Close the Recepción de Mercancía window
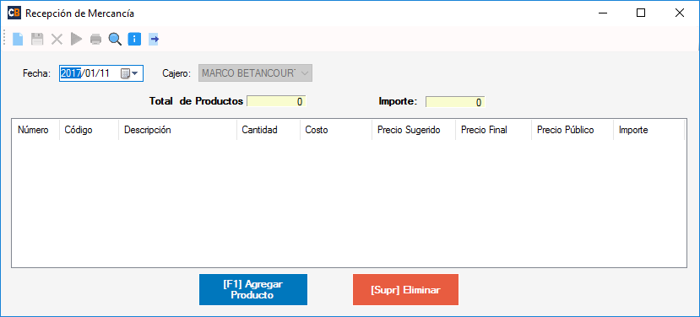Screen dimensions: 700x317 click(680, 13)
